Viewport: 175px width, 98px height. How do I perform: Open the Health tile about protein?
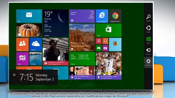point(82,73)
